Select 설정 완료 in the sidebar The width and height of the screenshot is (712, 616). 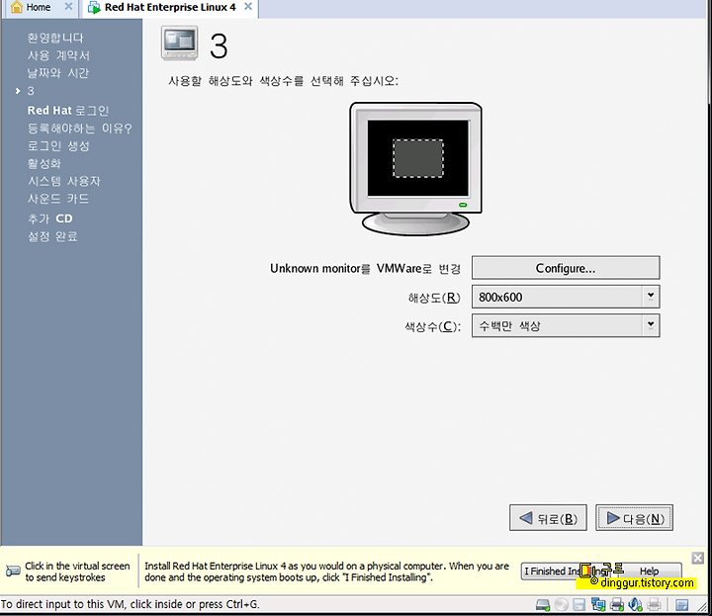(x=52, y=236)
